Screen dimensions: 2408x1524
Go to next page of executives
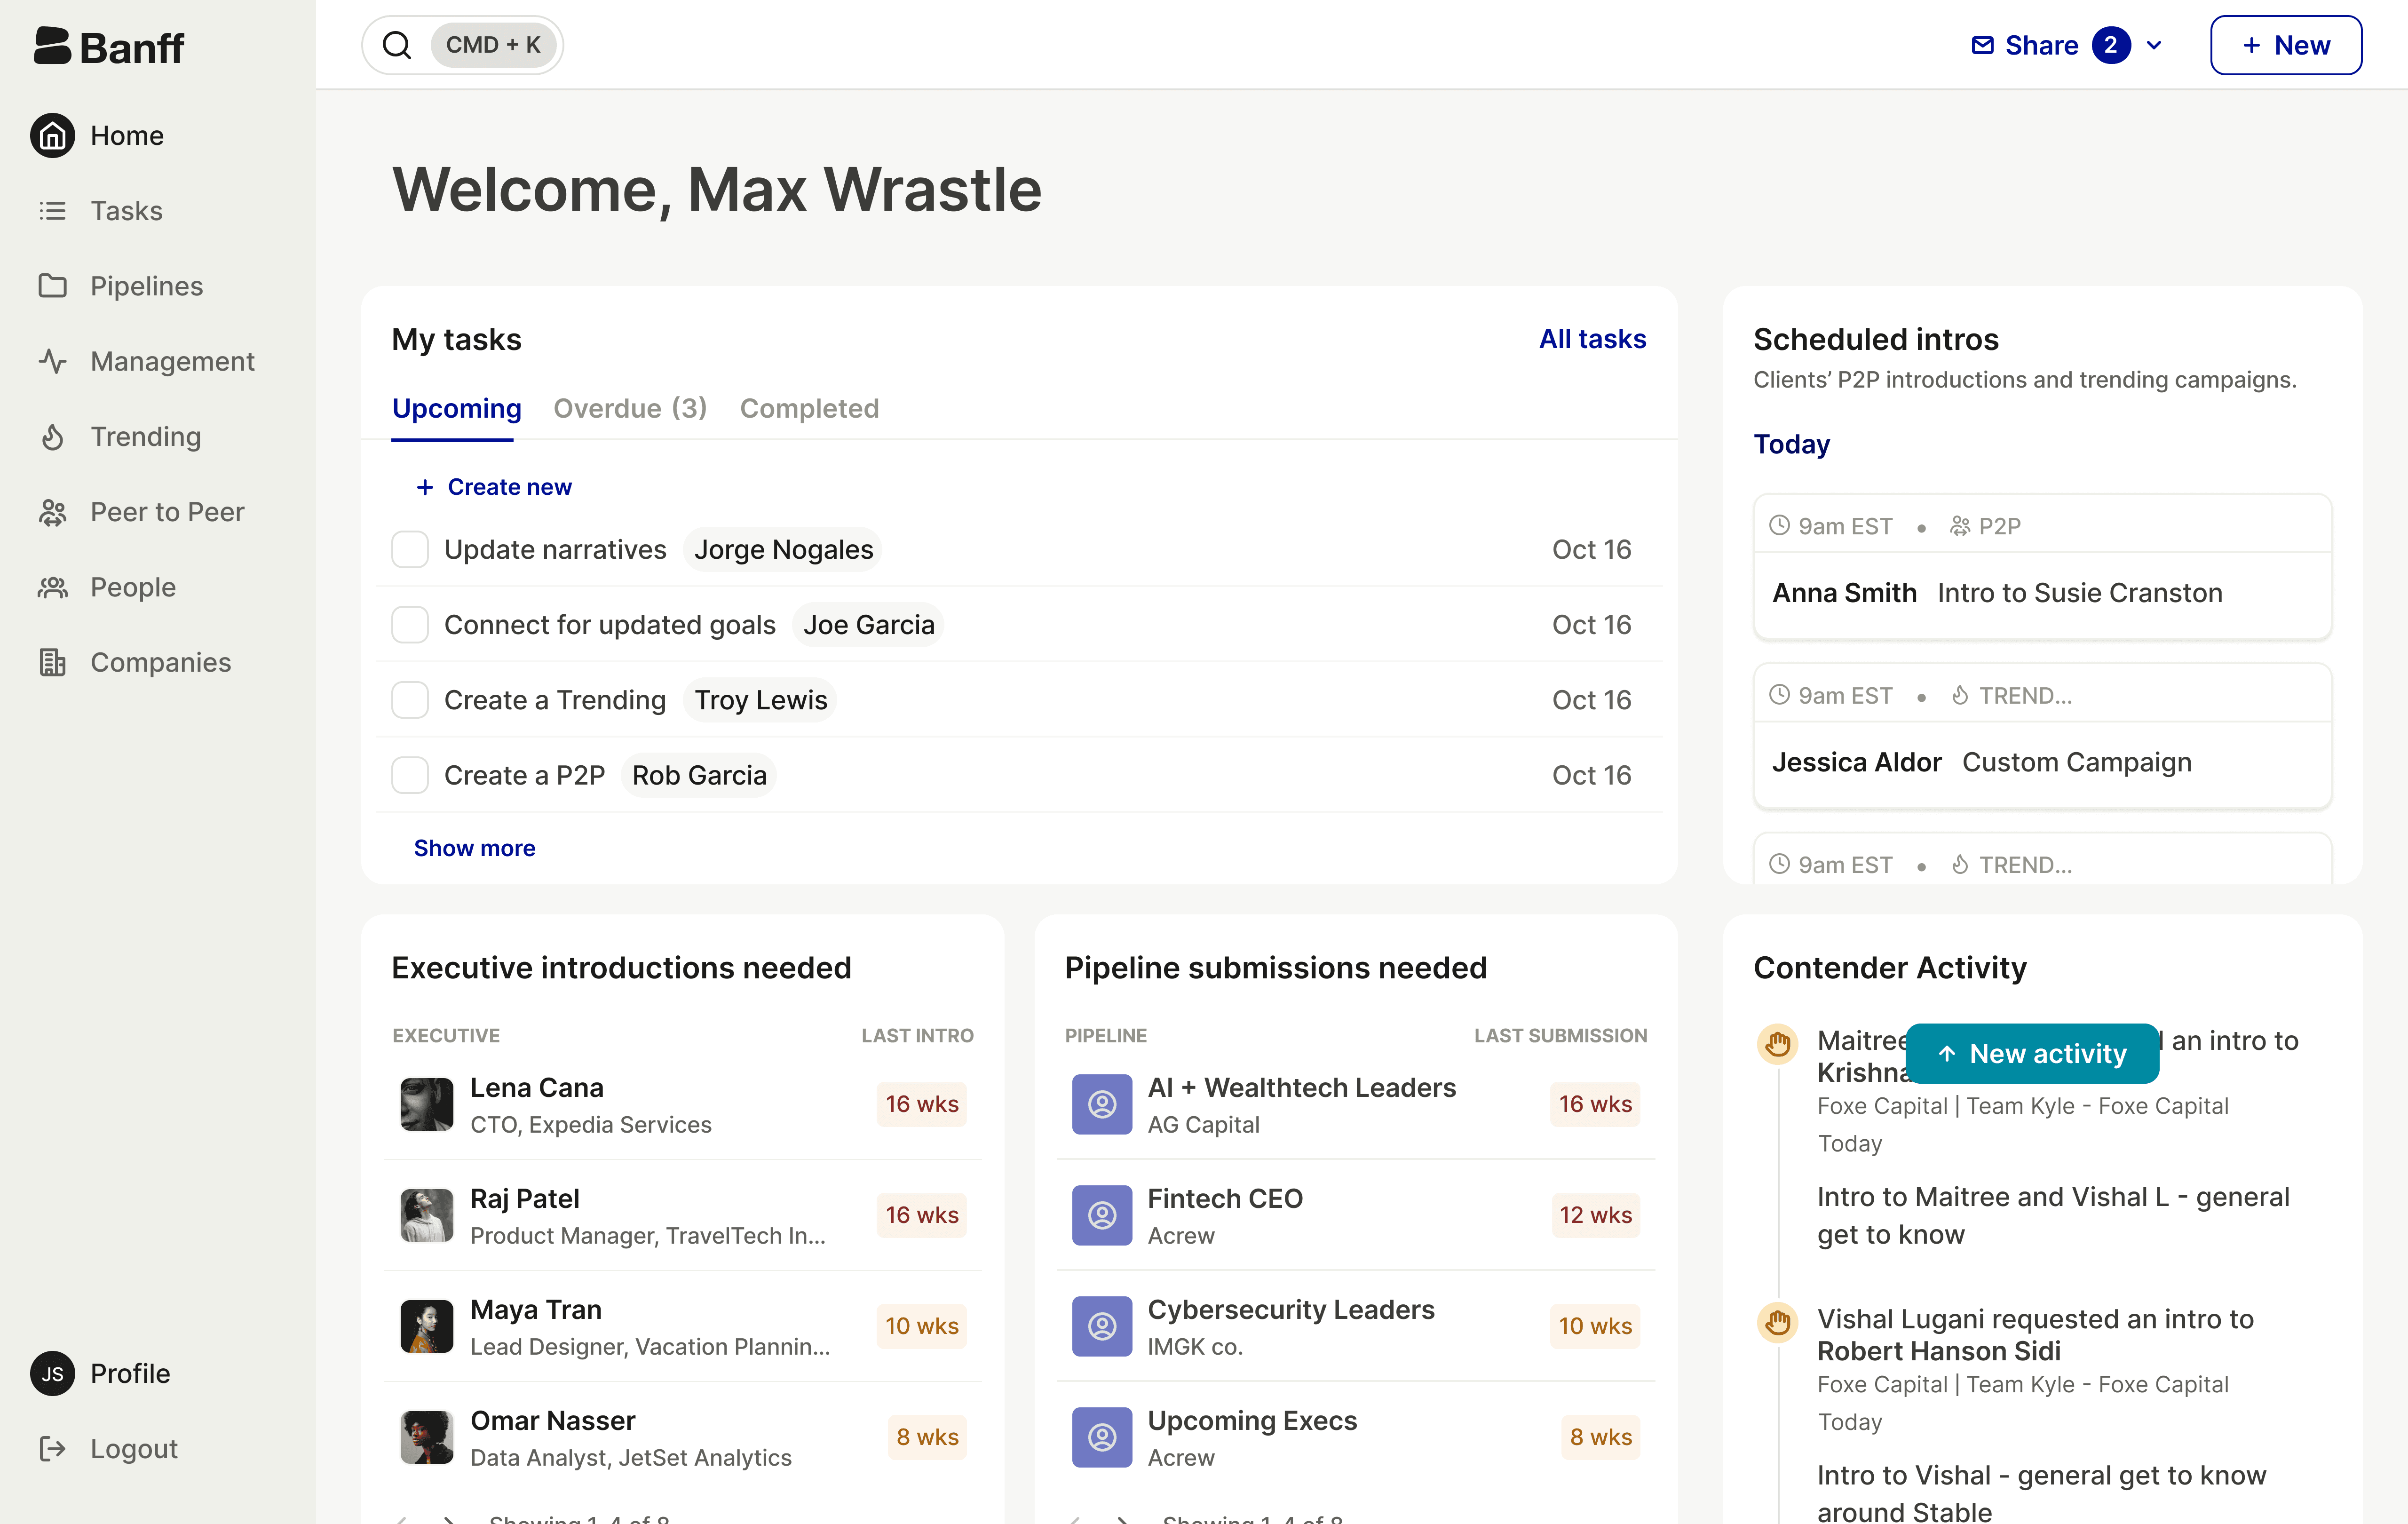pos(449,1519)
